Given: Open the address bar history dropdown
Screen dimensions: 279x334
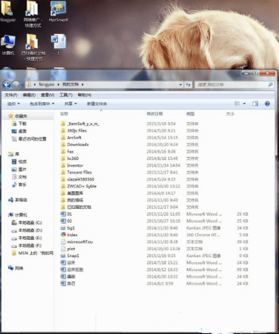Looking at the screenshot, I should point(180,84).
